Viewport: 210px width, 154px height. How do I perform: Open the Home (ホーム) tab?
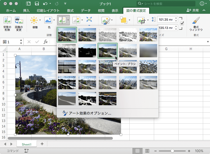(x=11, y=10)
